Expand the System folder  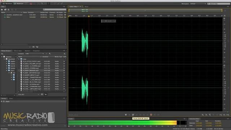(6, 68)
